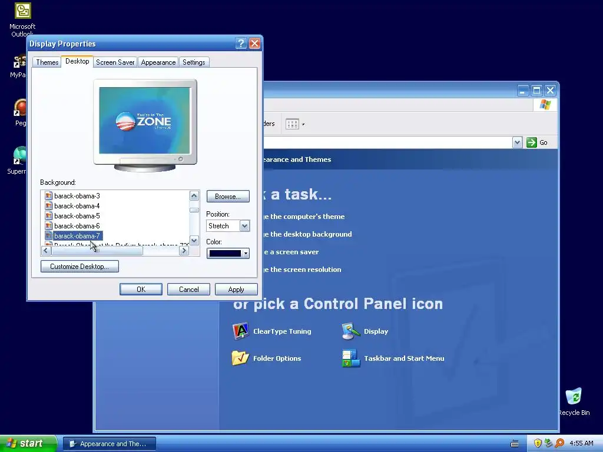603x452 pixels.
Task: Open the Color picker dropdown arrow
Action: 246,253
